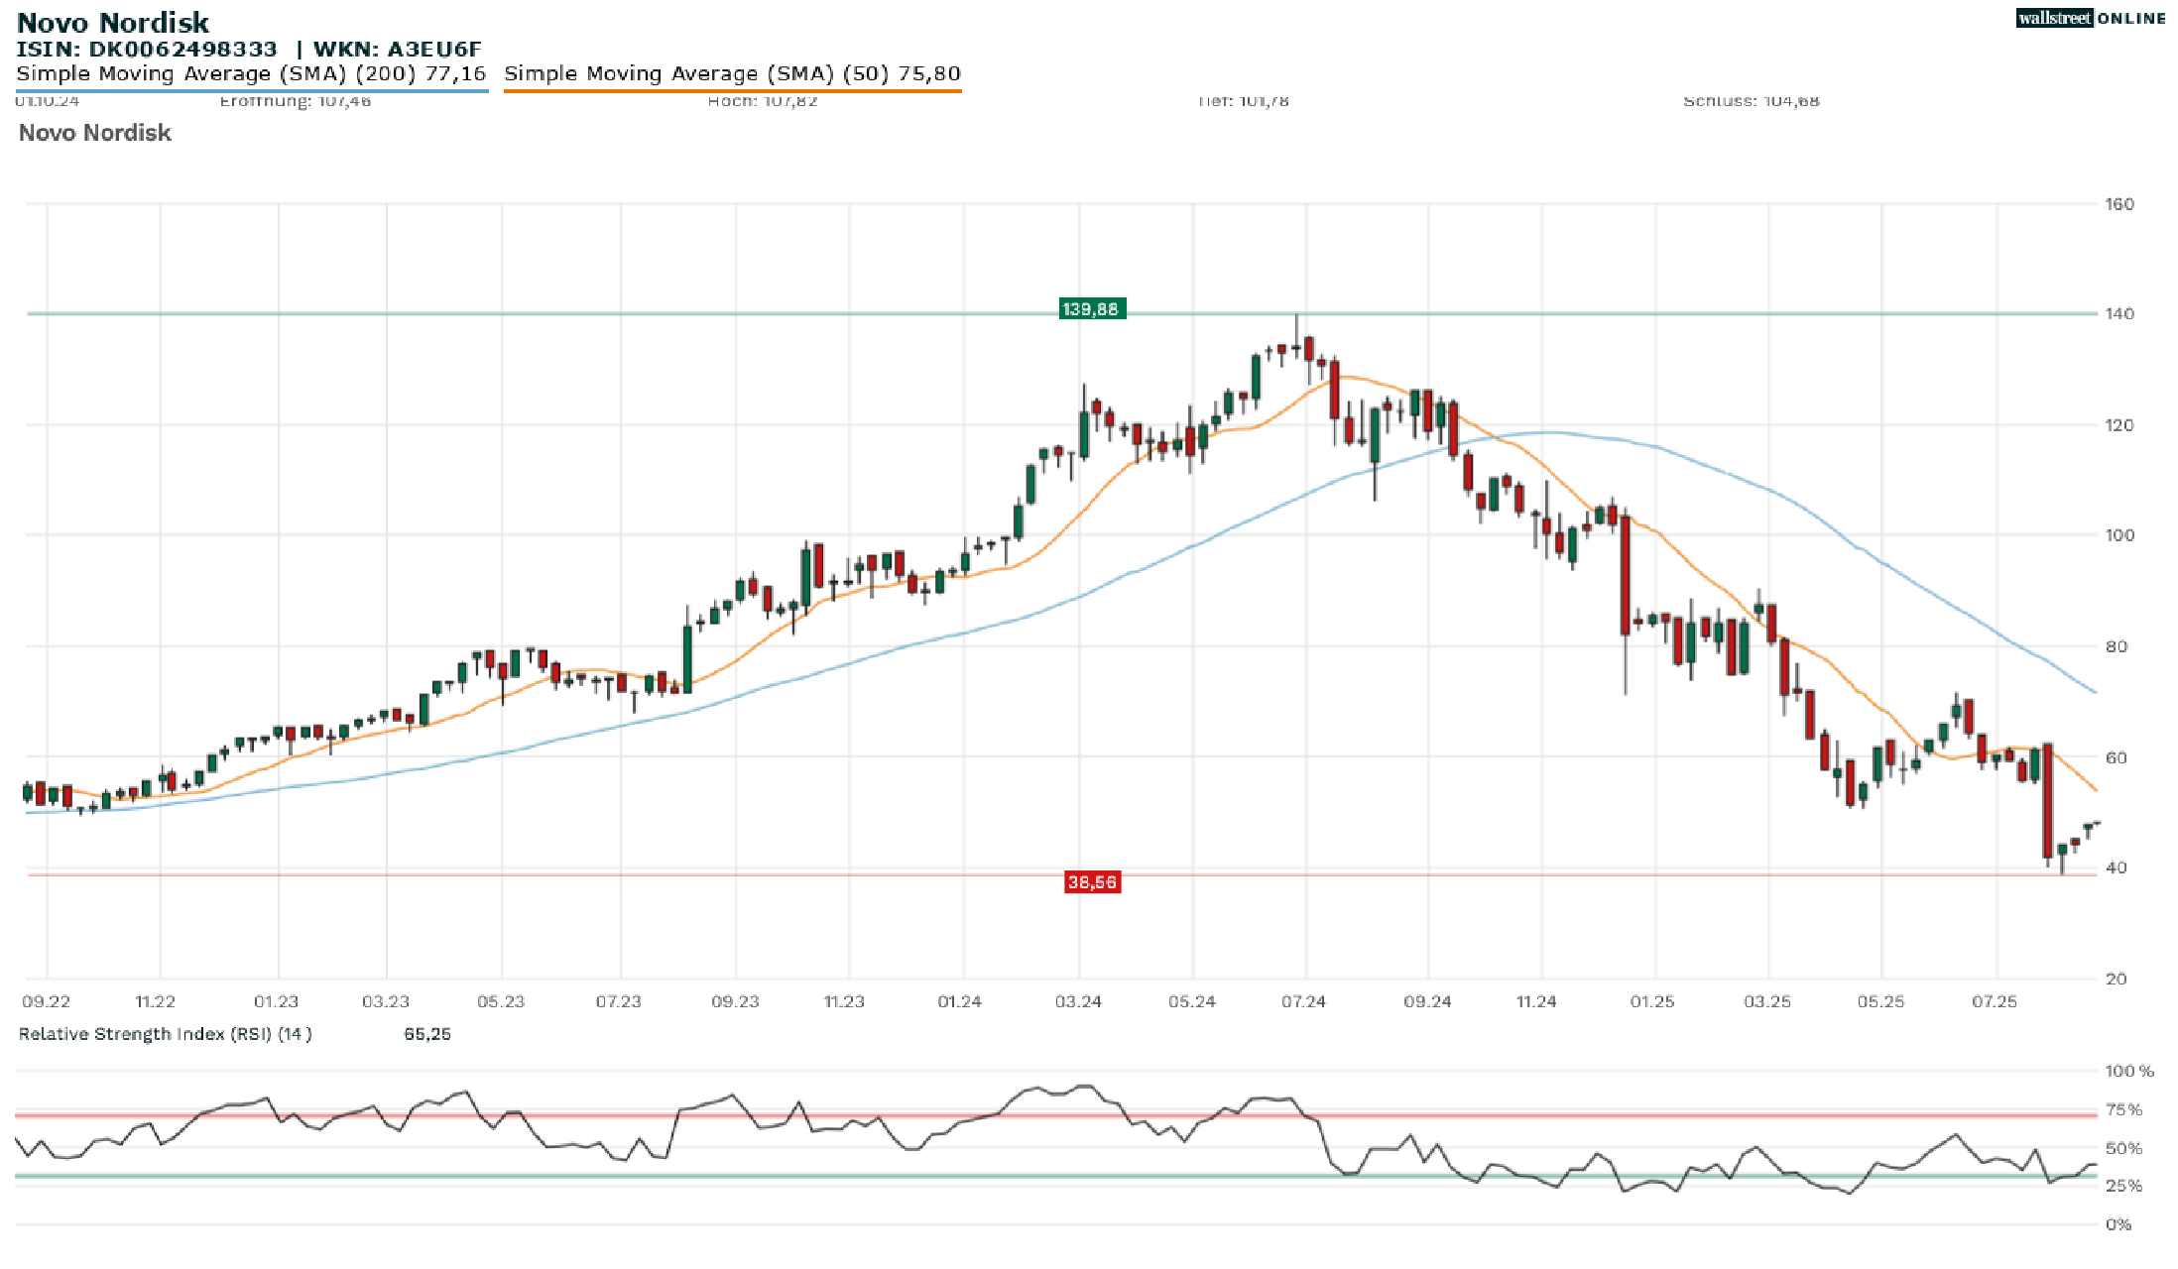Viewport: 2178px width, 1269px height.
Task: Click the 01.10.24 date in the header row
Action: (x=48, y=101)
